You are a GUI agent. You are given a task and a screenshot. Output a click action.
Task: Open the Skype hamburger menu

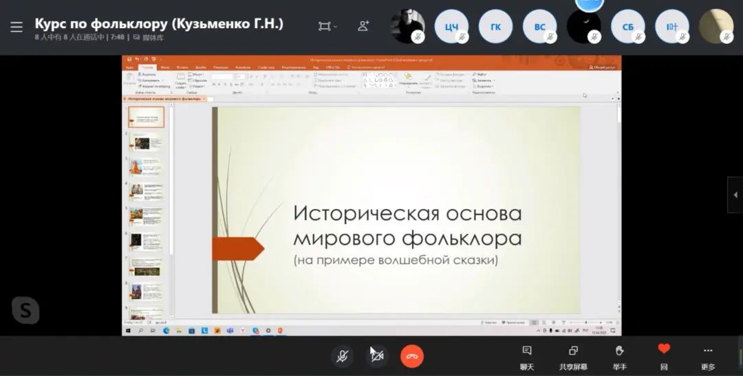17,27
